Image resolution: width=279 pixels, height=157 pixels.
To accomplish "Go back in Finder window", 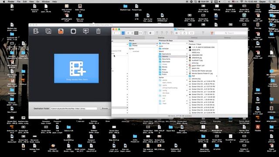I will [114, 33].
